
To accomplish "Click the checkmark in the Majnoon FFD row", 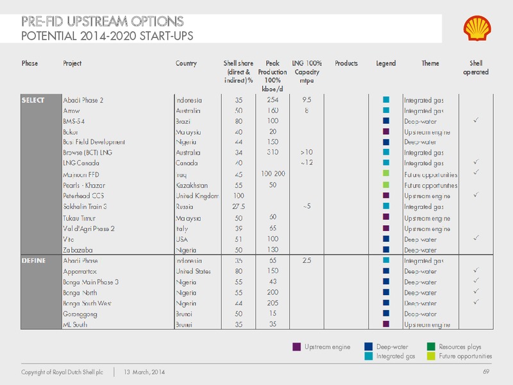I will [x=476, y=172].
